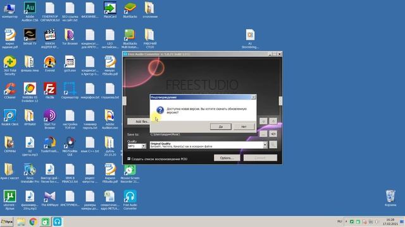Open the Movavi Screen Recorder shortcut
Screen dimensions: 405x227
click(x=130, y=173)
